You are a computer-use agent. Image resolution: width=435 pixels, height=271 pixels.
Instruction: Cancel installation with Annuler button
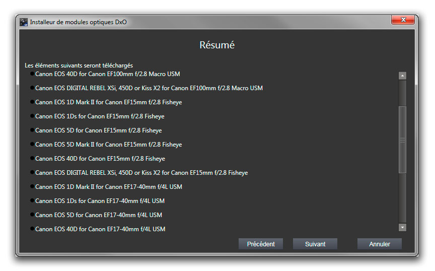379,244
